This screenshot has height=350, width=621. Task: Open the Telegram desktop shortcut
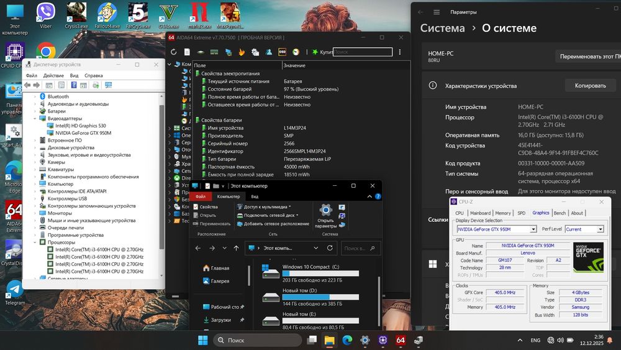(15, 293)
